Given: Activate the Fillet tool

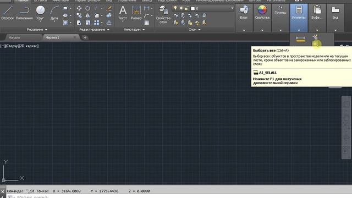Looking at the screenshot, I should click(x=96, y=15).
